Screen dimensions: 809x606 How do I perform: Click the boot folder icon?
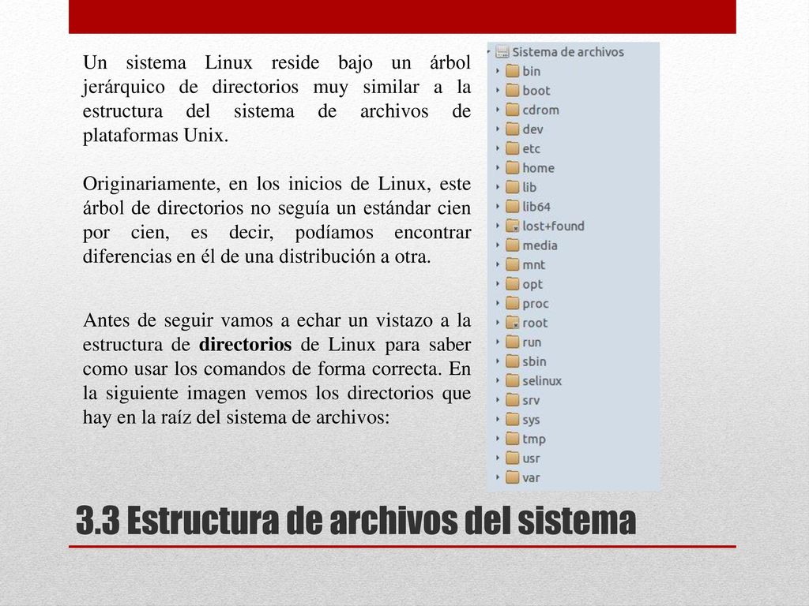pos(512,90)
